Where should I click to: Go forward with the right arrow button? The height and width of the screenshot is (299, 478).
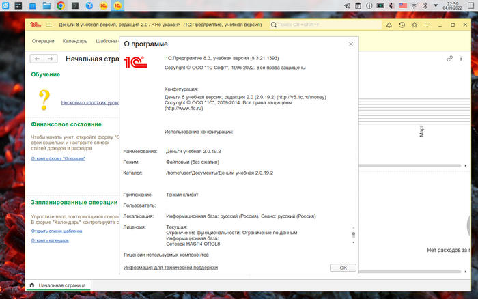coord(51,59)
